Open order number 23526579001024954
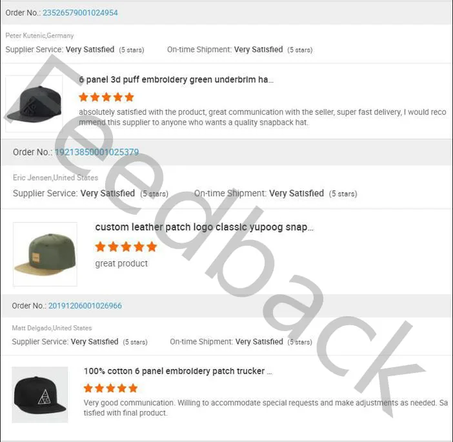Image resolution: width=453 pixels, height=442 pixels. tap(80, 13)
